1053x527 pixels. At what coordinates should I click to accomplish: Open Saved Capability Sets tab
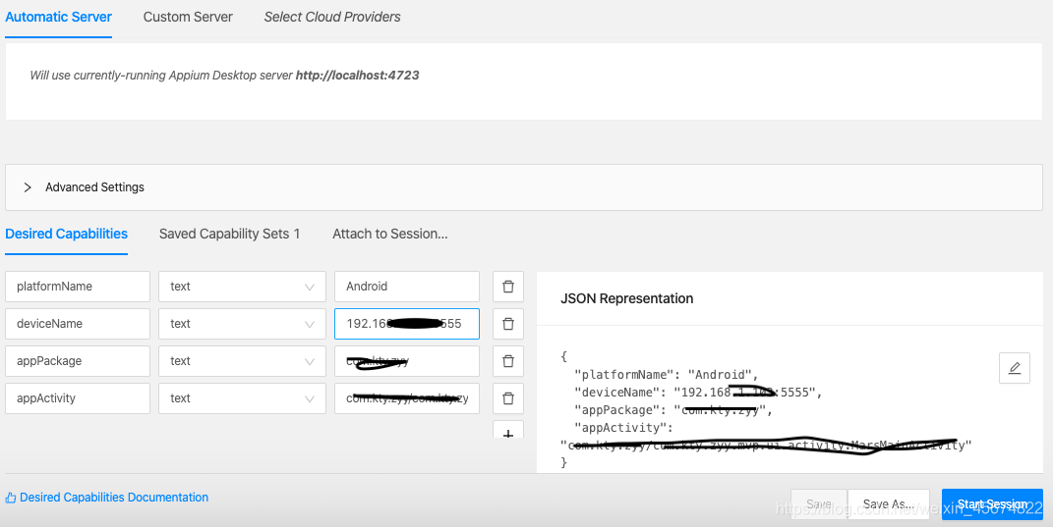point(230,234)
